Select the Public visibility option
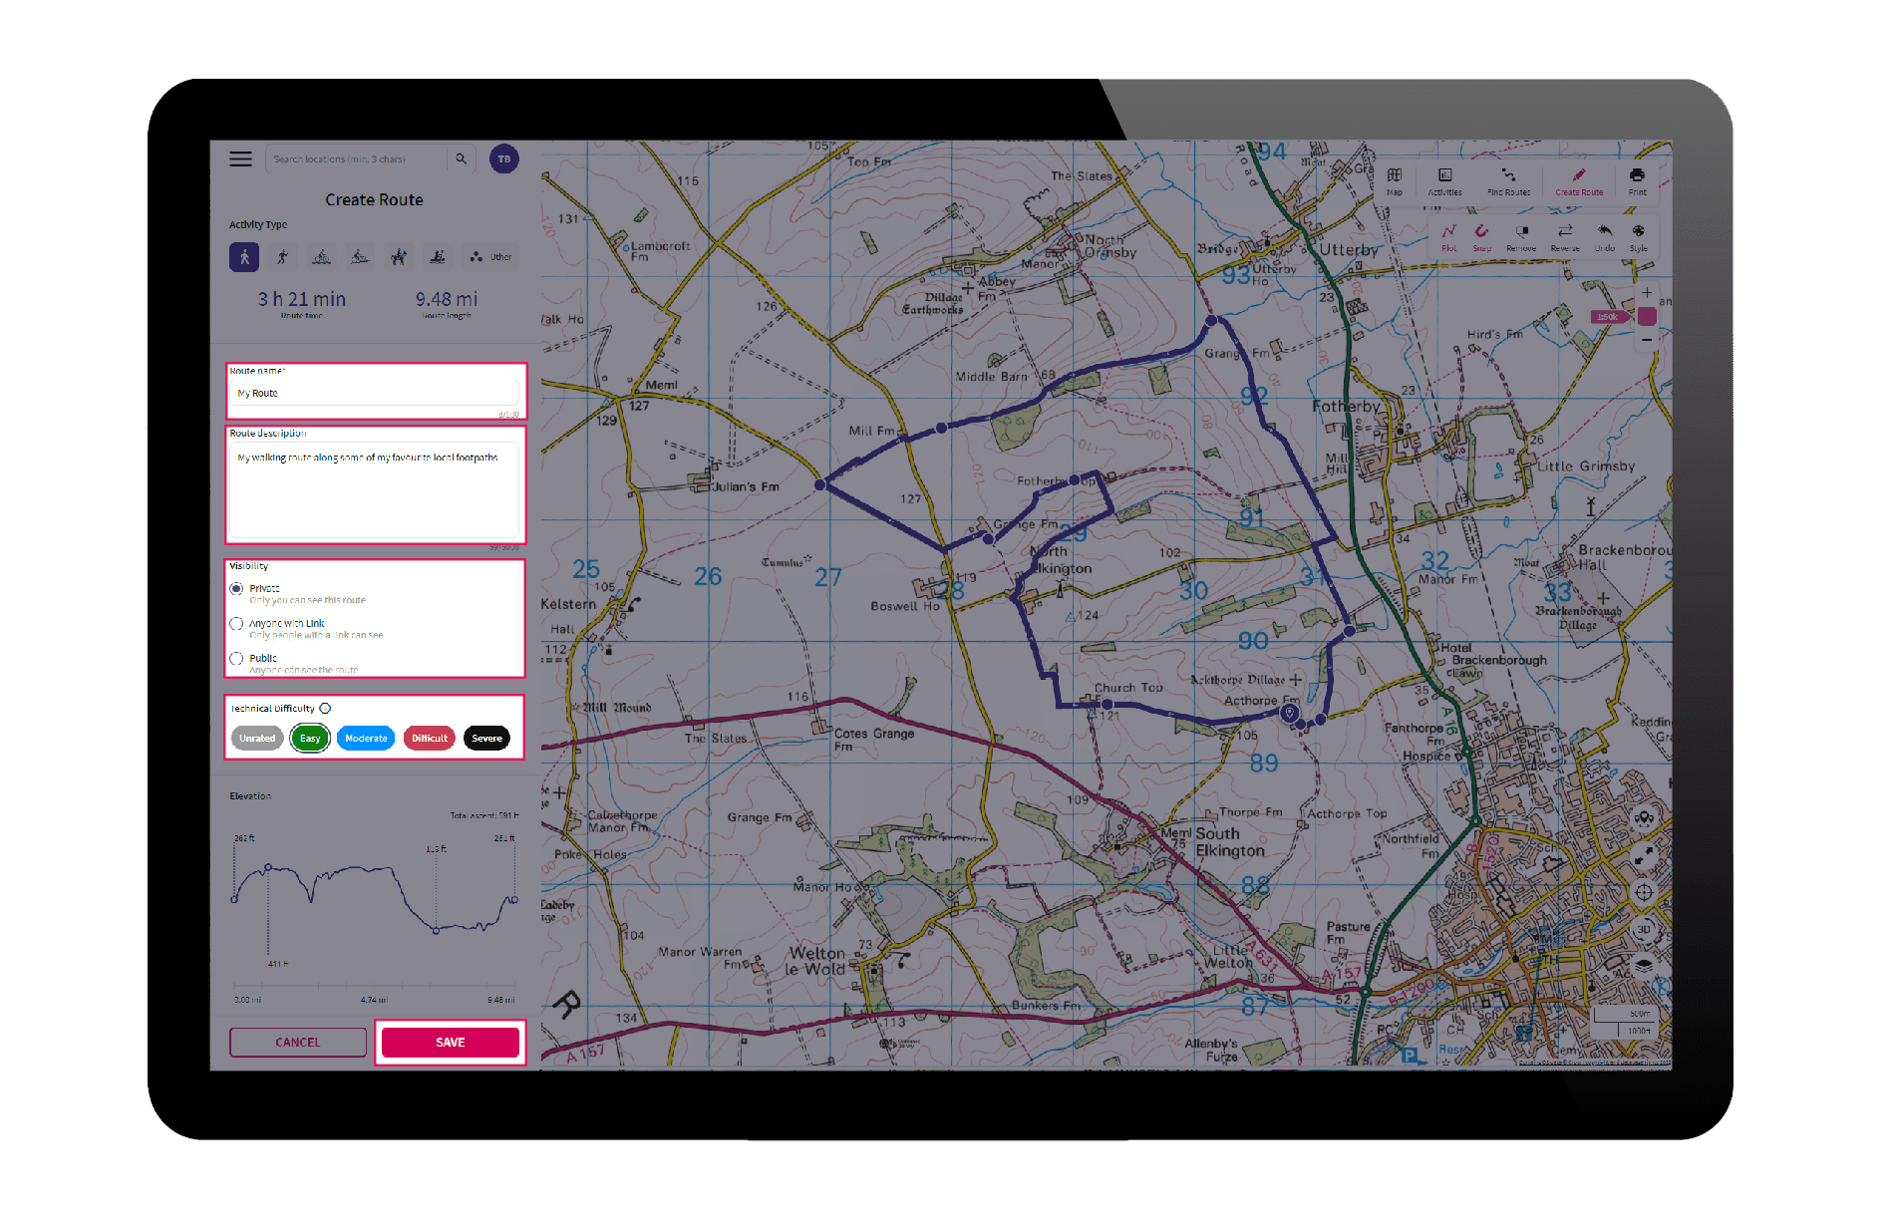Screen dimensions: 1895x1230 (236, 659)
